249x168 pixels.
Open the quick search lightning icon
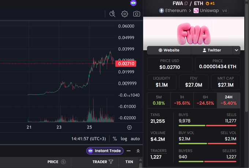point(112,14)
